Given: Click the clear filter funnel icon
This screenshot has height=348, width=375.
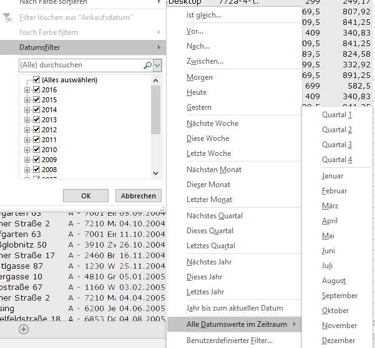Looking at the screenshot, I should [x=8, y=17].
